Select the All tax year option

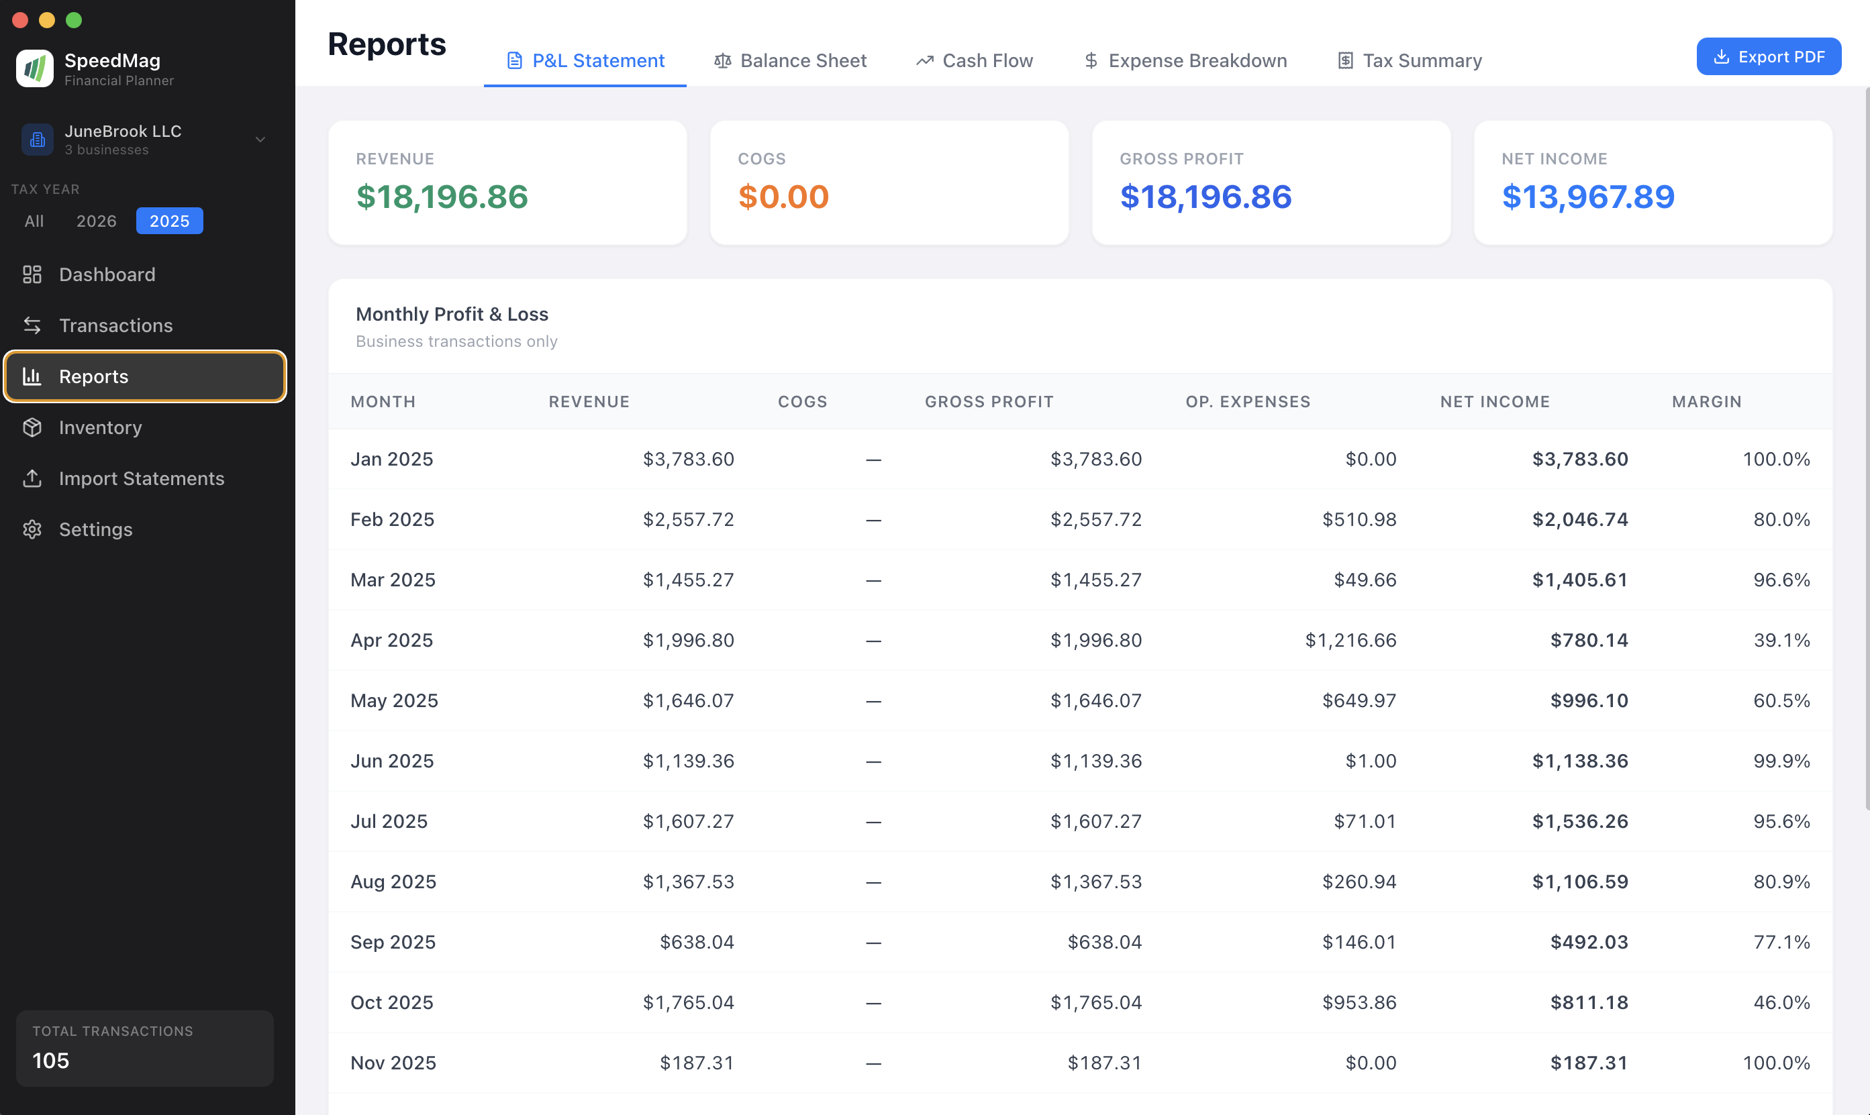tap(34, 221)
